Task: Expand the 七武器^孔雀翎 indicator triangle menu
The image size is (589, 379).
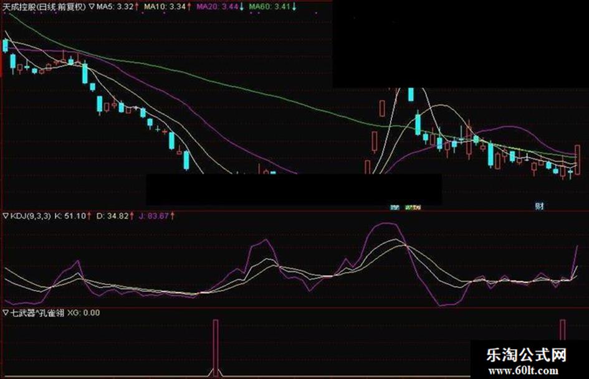Action: [6, 312]
